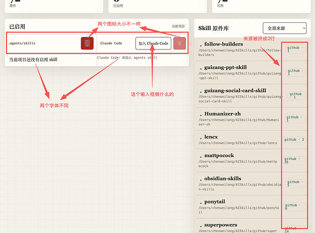This screenshot has height=233, width=315.
Task: Select the mattpocock skill title
Action: point(219,156)
